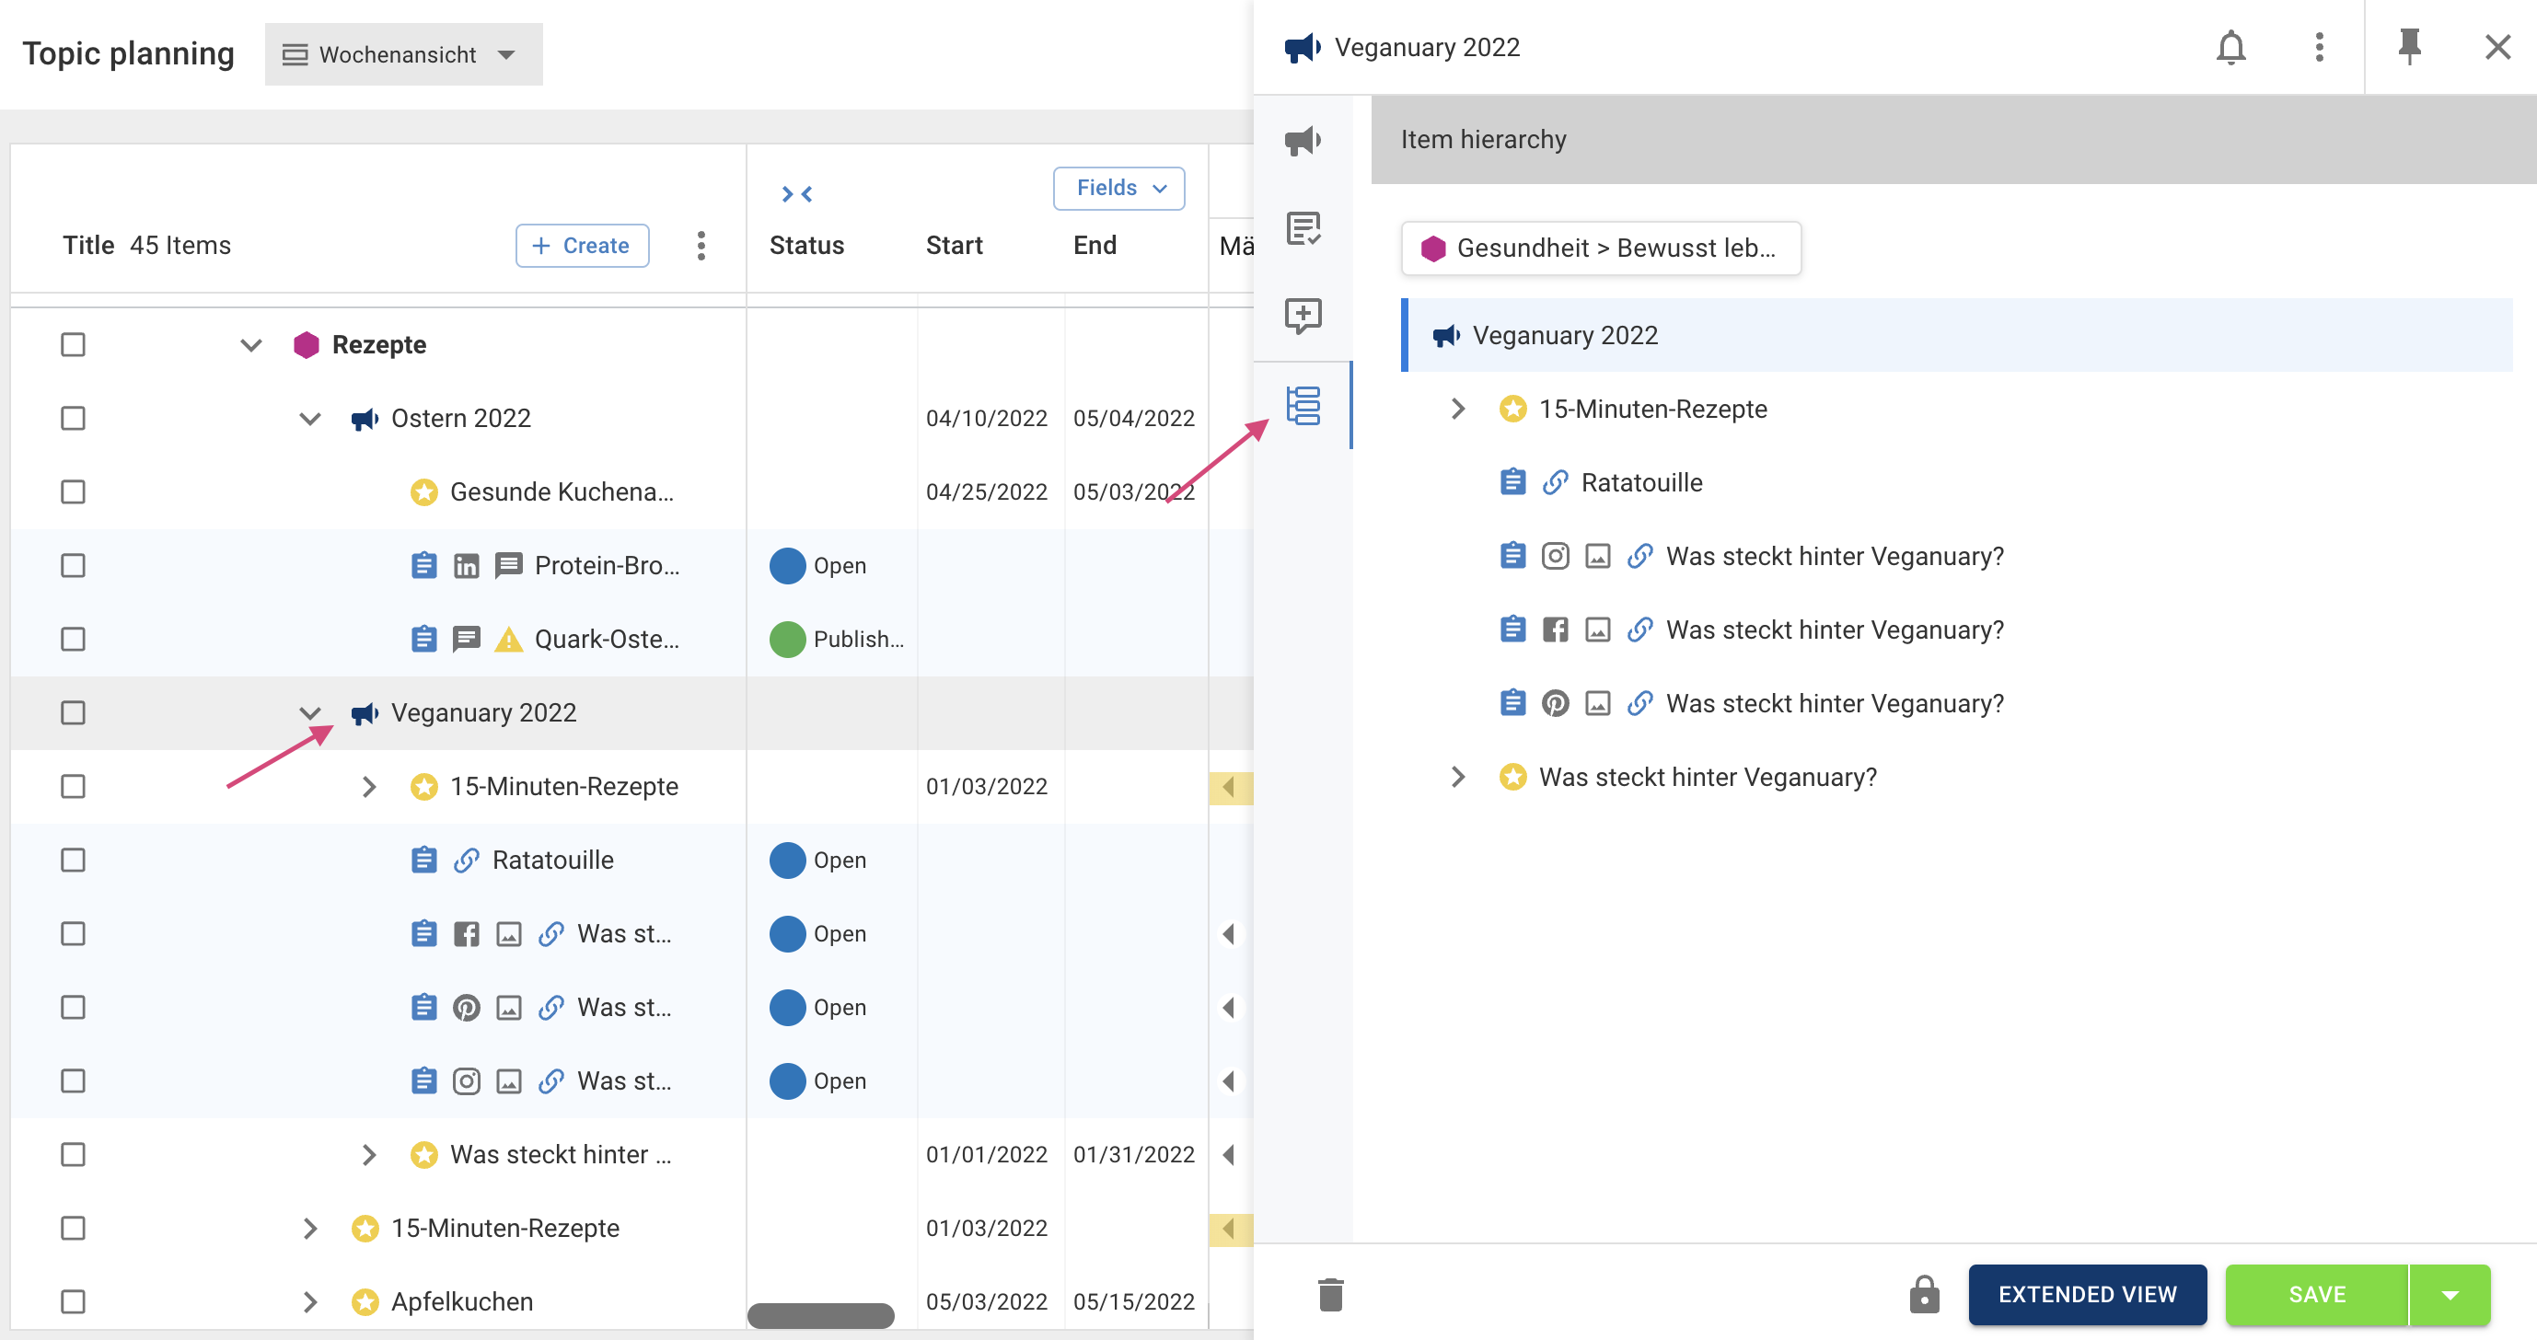The width and height of the screenshot is (2537, 1340).
Task: Switch to the campaign megaphone sidebar tab
Action: click(1303, 141)
